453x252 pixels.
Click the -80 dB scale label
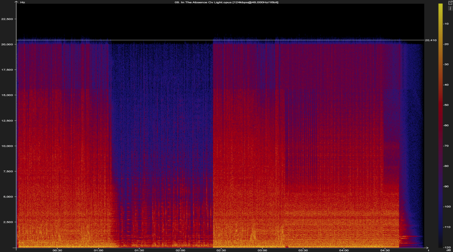(x=446, y=166)
